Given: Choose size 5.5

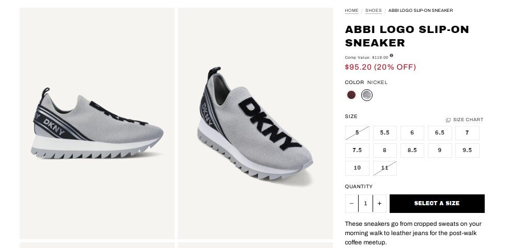Looking at the screenshot, I should tap(384, 133).
